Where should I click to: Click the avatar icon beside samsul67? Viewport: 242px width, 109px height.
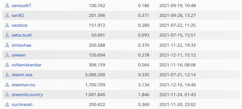(x=7, y=6)
